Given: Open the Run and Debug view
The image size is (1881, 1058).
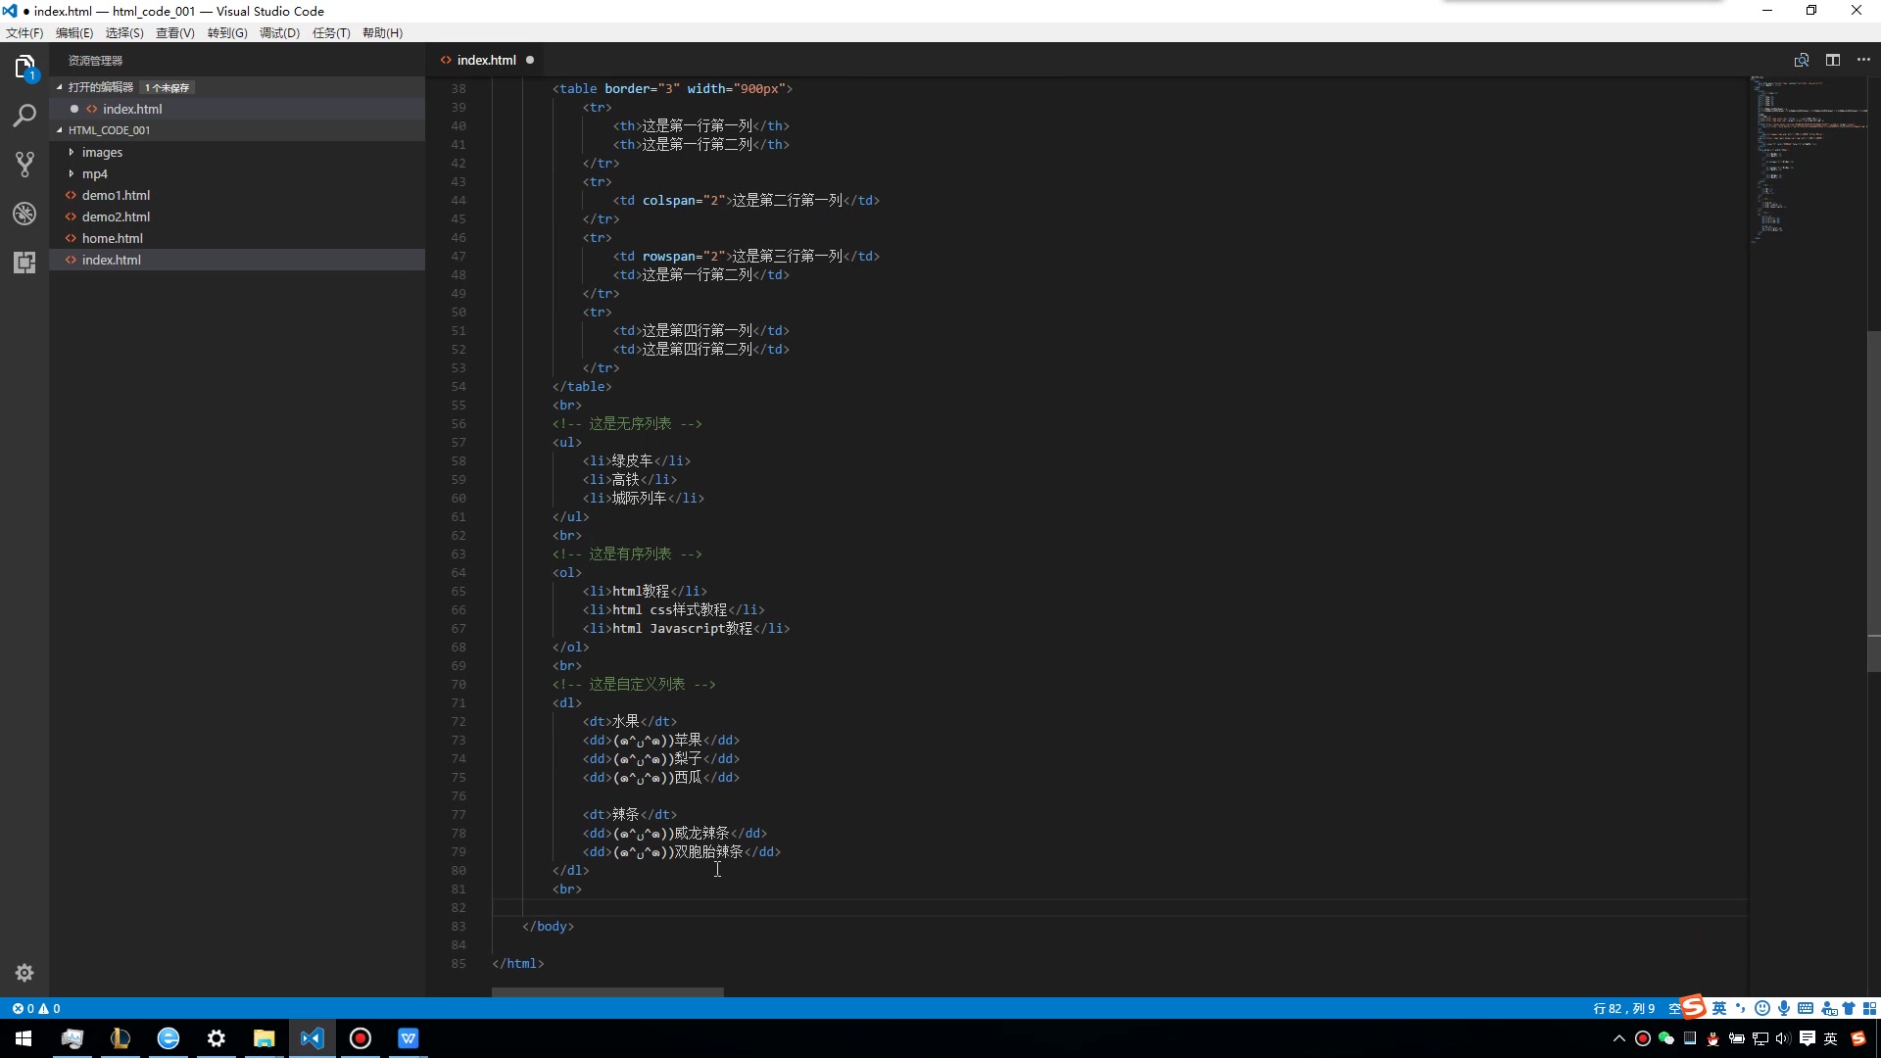Looking at the screenshot, I should 24,213.
